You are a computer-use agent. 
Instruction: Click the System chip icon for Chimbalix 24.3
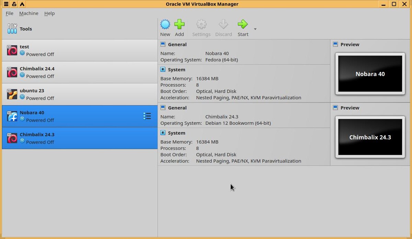(x=163, y=133)
